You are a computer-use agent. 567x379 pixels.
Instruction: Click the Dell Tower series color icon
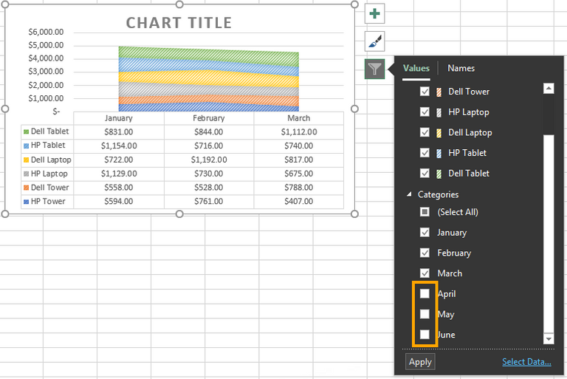439,92
